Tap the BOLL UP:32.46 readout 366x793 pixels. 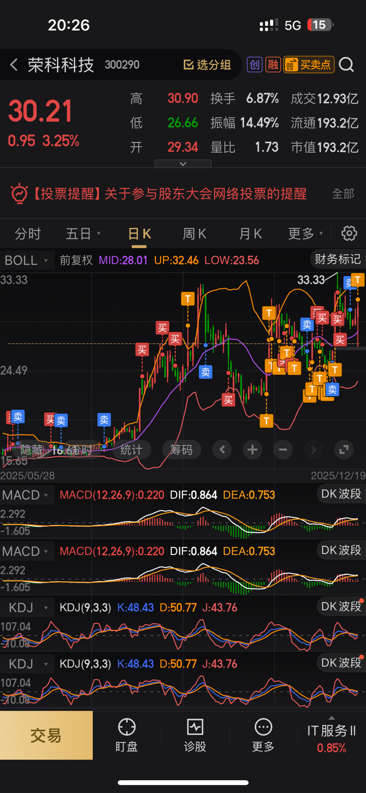176,260
